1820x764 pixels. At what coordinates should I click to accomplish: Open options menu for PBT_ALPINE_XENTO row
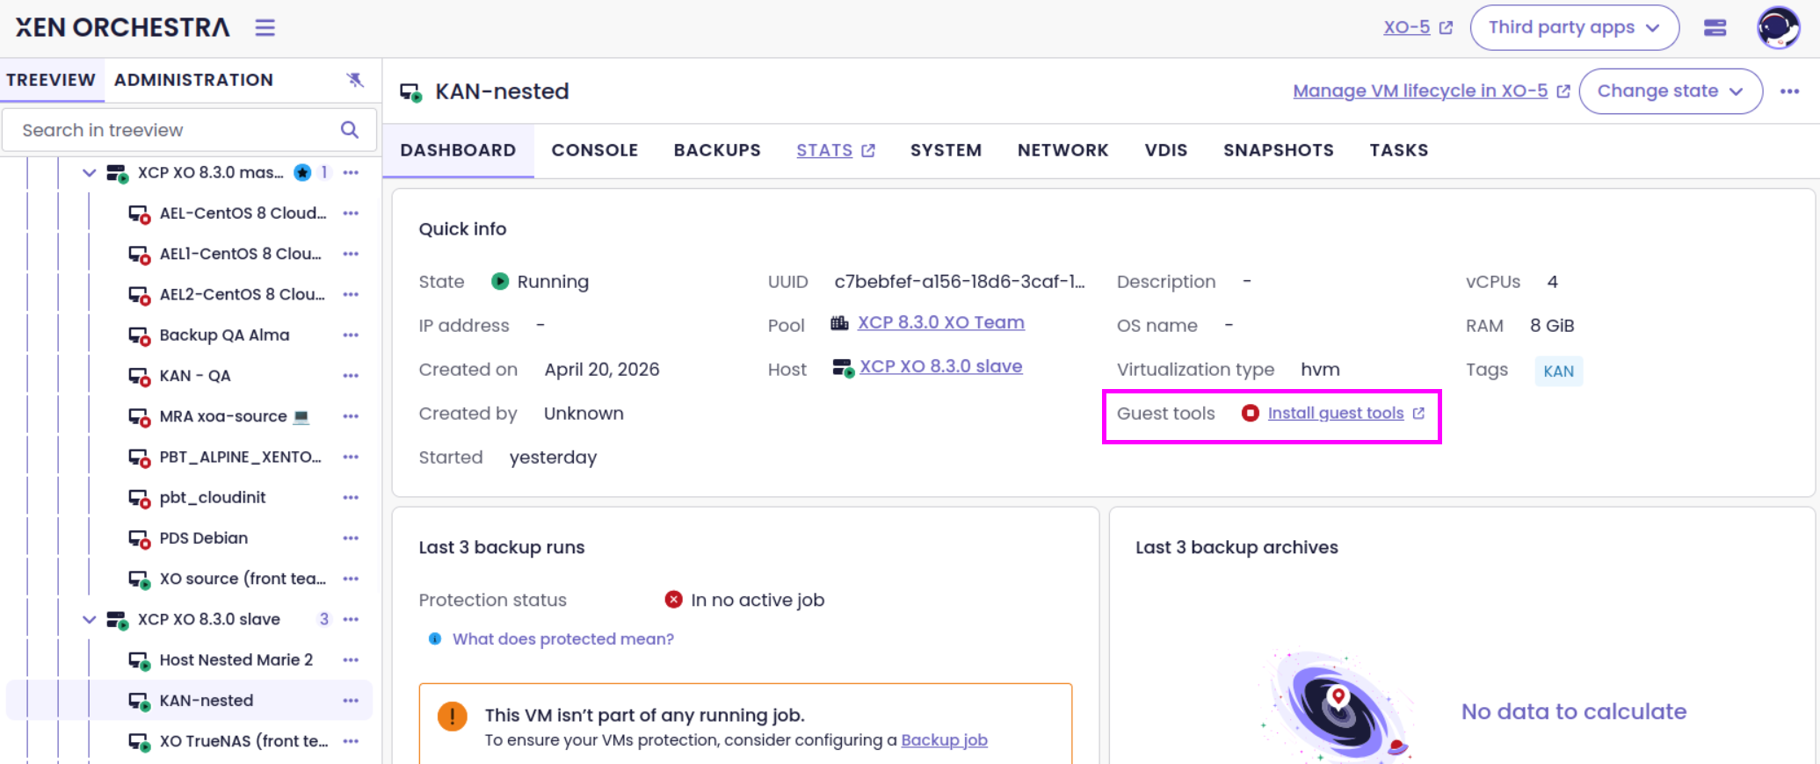(351, 457)
